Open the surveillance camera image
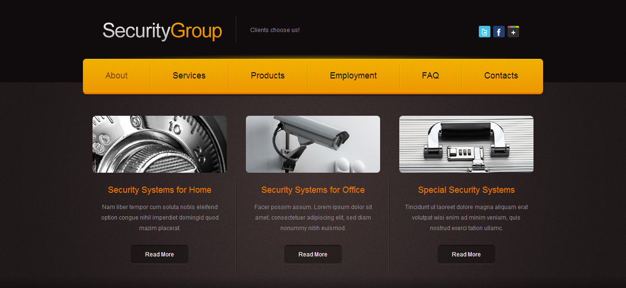Viewport: 626px width, 288px height. pyautogui.click(x=313, y=144)
